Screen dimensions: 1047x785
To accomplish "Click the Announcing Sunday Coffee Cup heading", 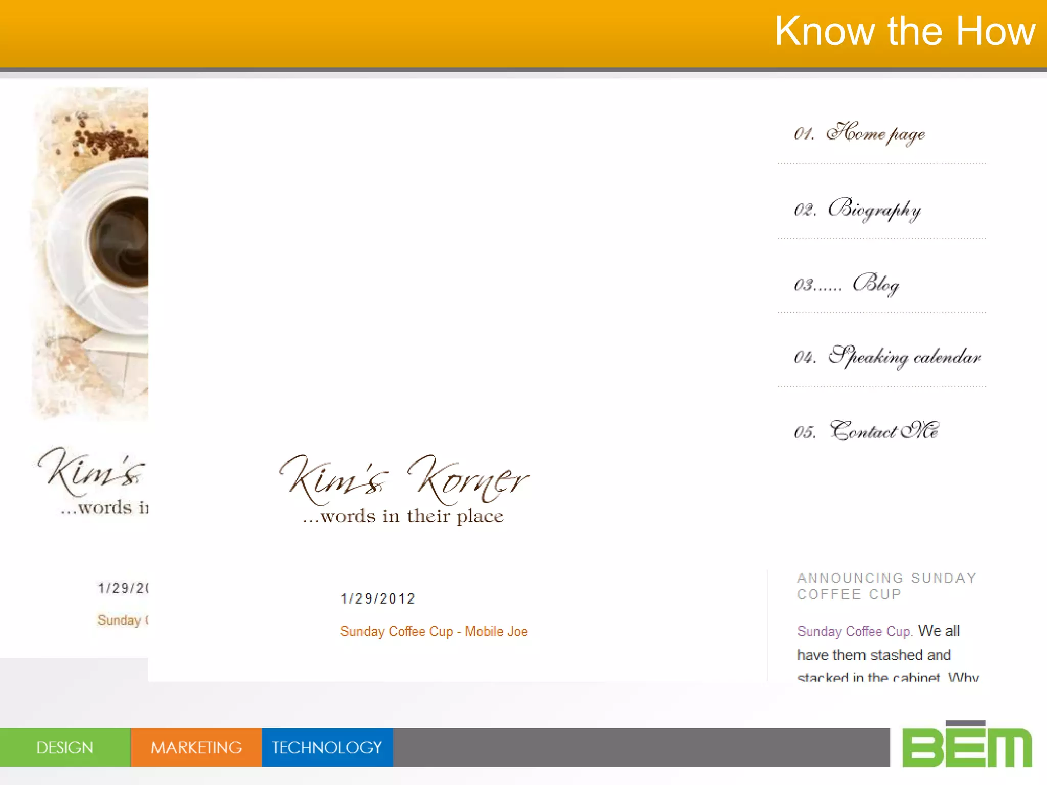I will (886, 586).
